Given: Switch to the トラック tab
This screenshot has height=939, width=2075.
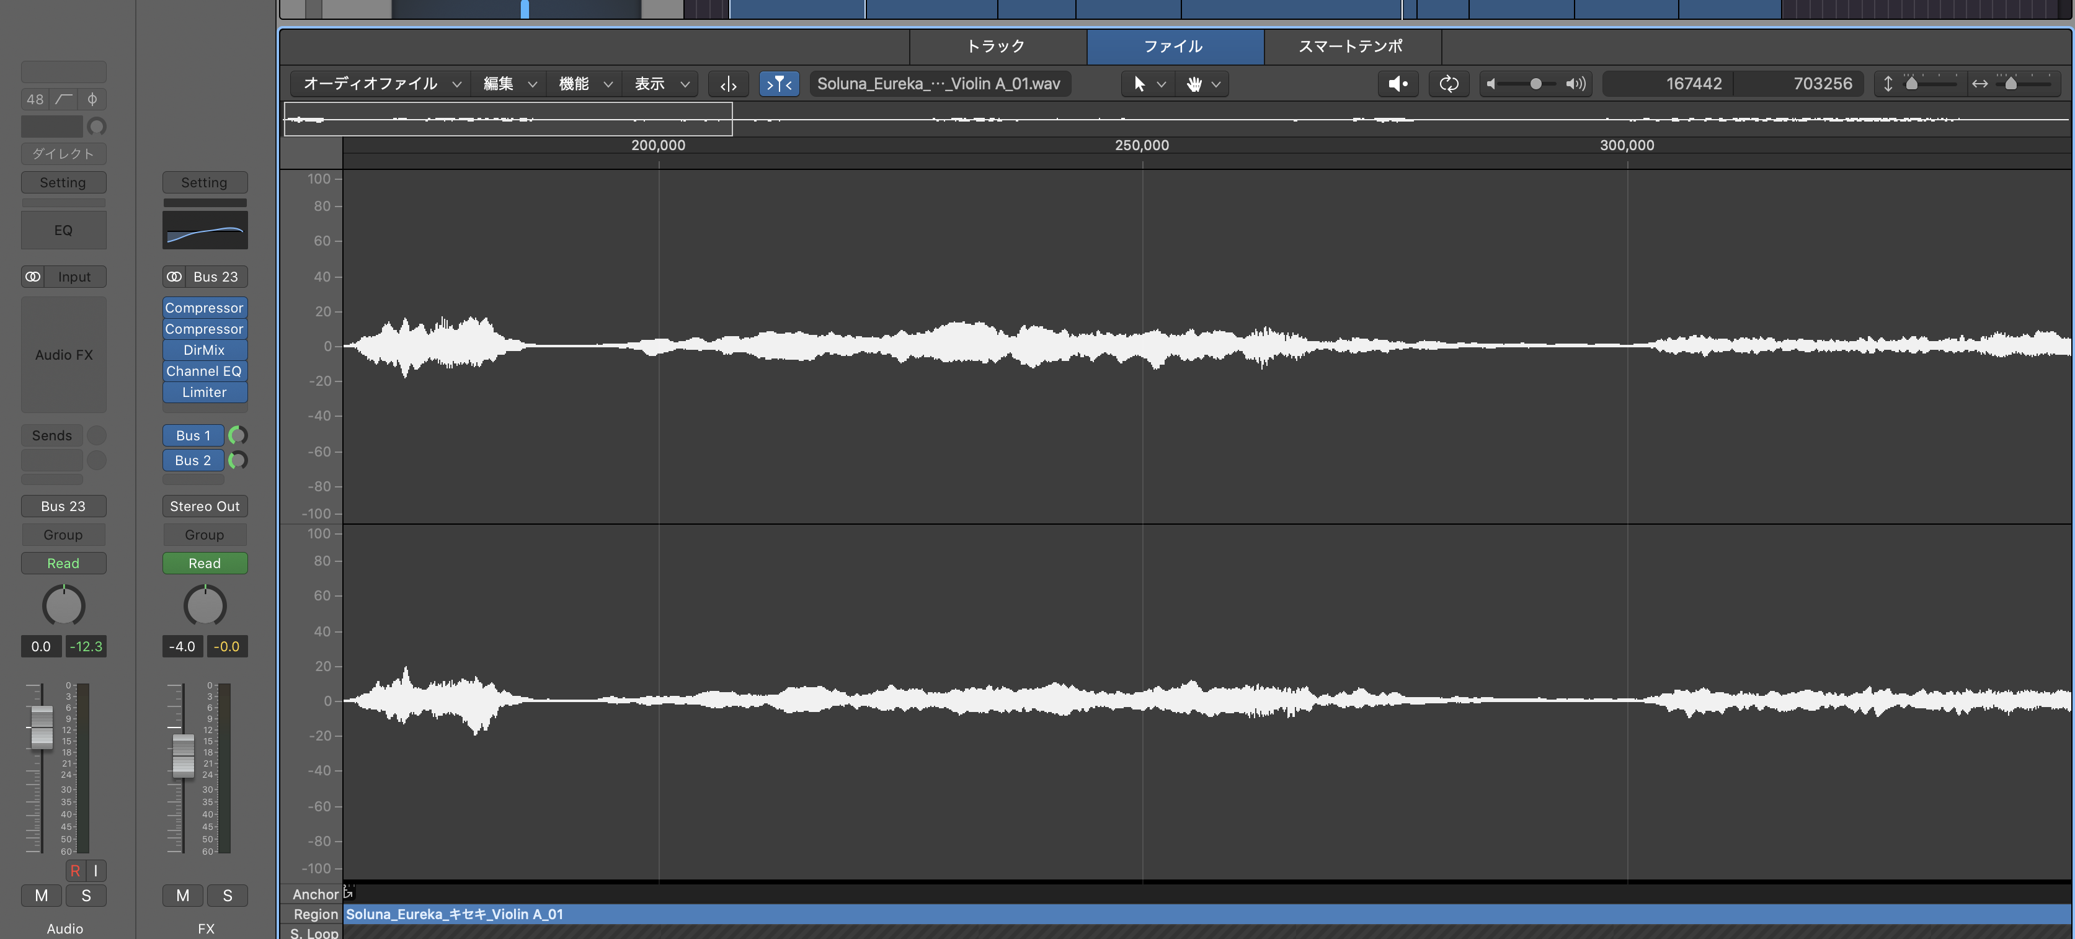Looking at the screenshot, I should pyautogui.click(x=997, y=46).
